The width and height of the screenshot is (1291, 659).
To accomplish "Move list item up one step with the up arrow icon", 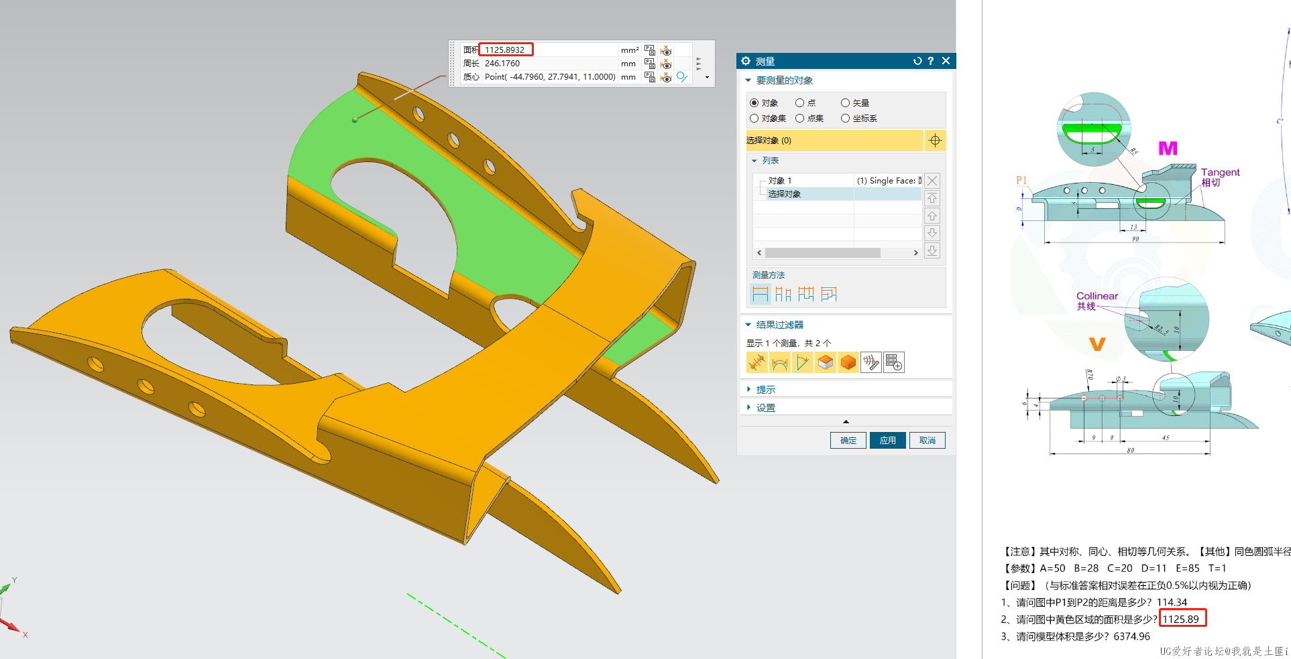I will pos(932,216).
